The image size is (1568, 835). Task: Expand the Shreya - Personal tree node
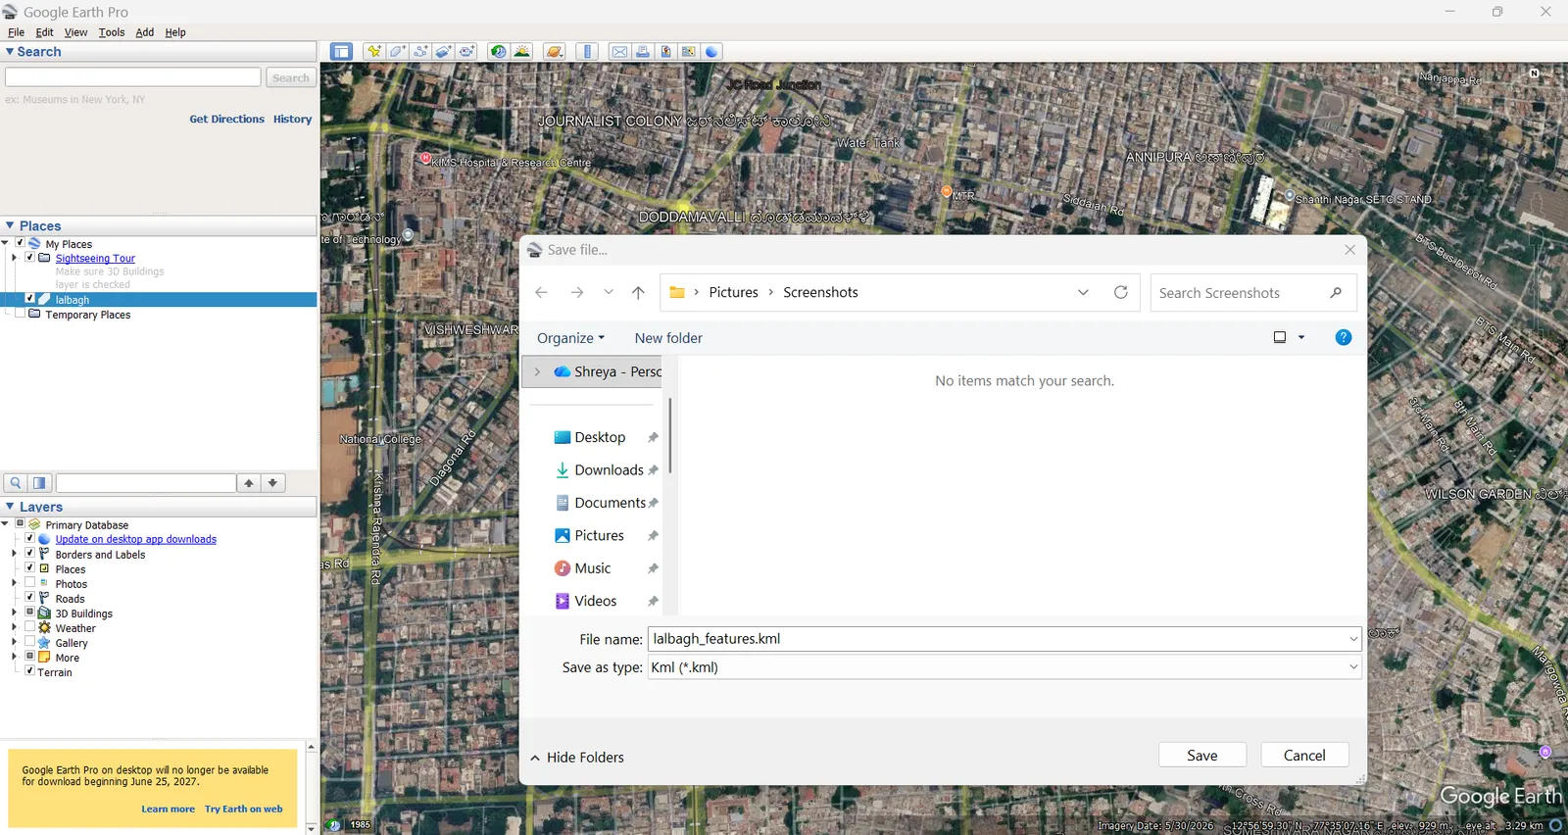point(537,371)
